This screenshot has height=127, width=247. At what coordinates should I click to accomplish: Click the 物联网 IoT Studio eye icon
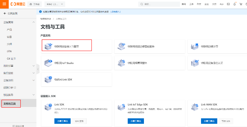48,63
